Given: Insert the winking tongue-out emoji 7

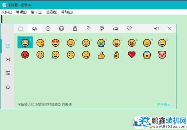Looking at the screenshot, I should (116, 43).
